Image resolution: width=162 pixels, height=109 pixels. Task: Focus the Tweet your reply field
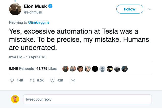coord(87,99)
